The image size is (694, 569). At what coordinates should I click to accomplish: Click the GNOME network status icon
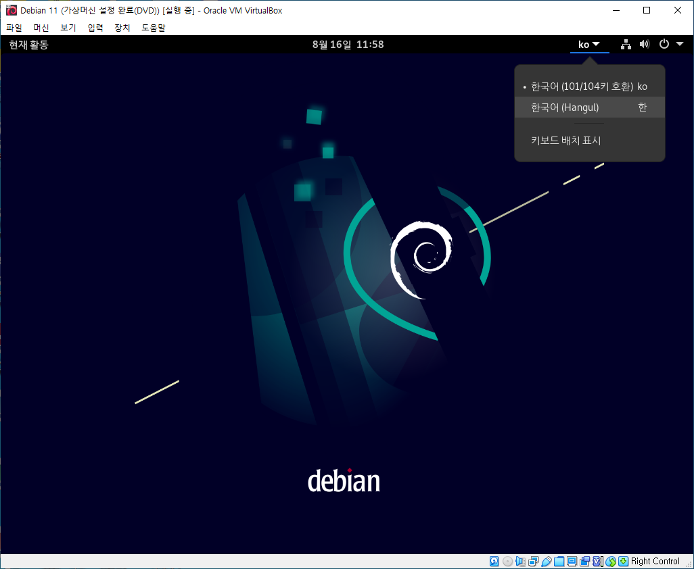click(x=626, y=44)
